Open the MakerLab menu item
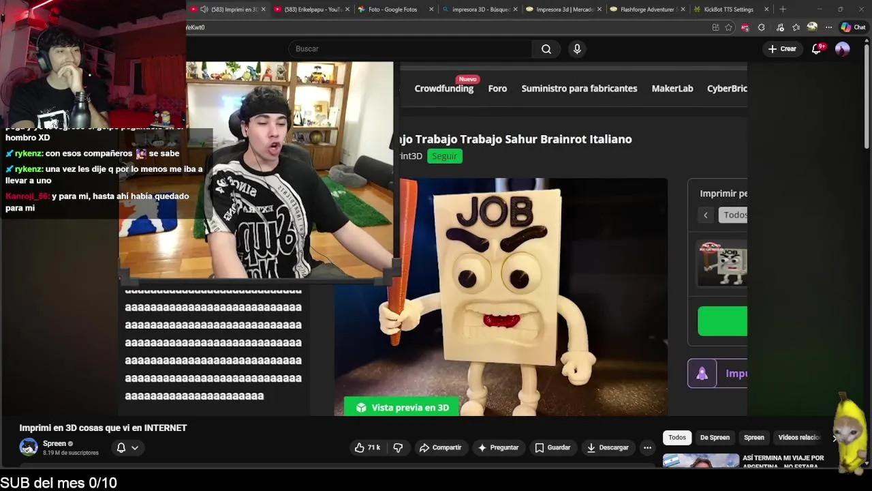Screen dimensions: 872x491 coord(672,88)
